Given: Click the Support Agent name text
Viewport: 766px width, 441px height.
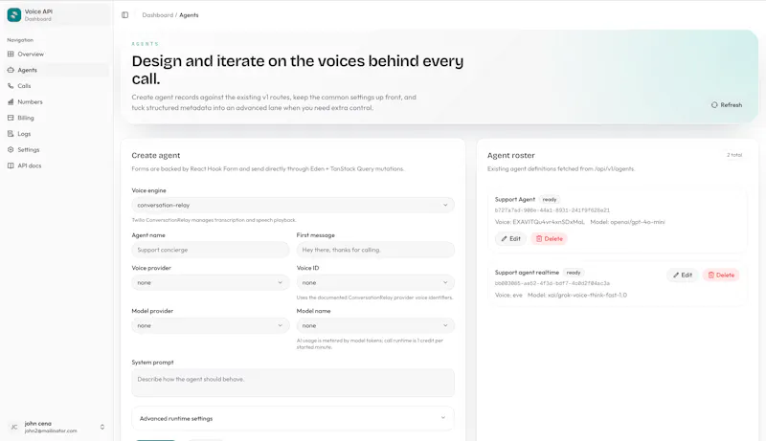Looking at the screenshot, I should (515, 200).
